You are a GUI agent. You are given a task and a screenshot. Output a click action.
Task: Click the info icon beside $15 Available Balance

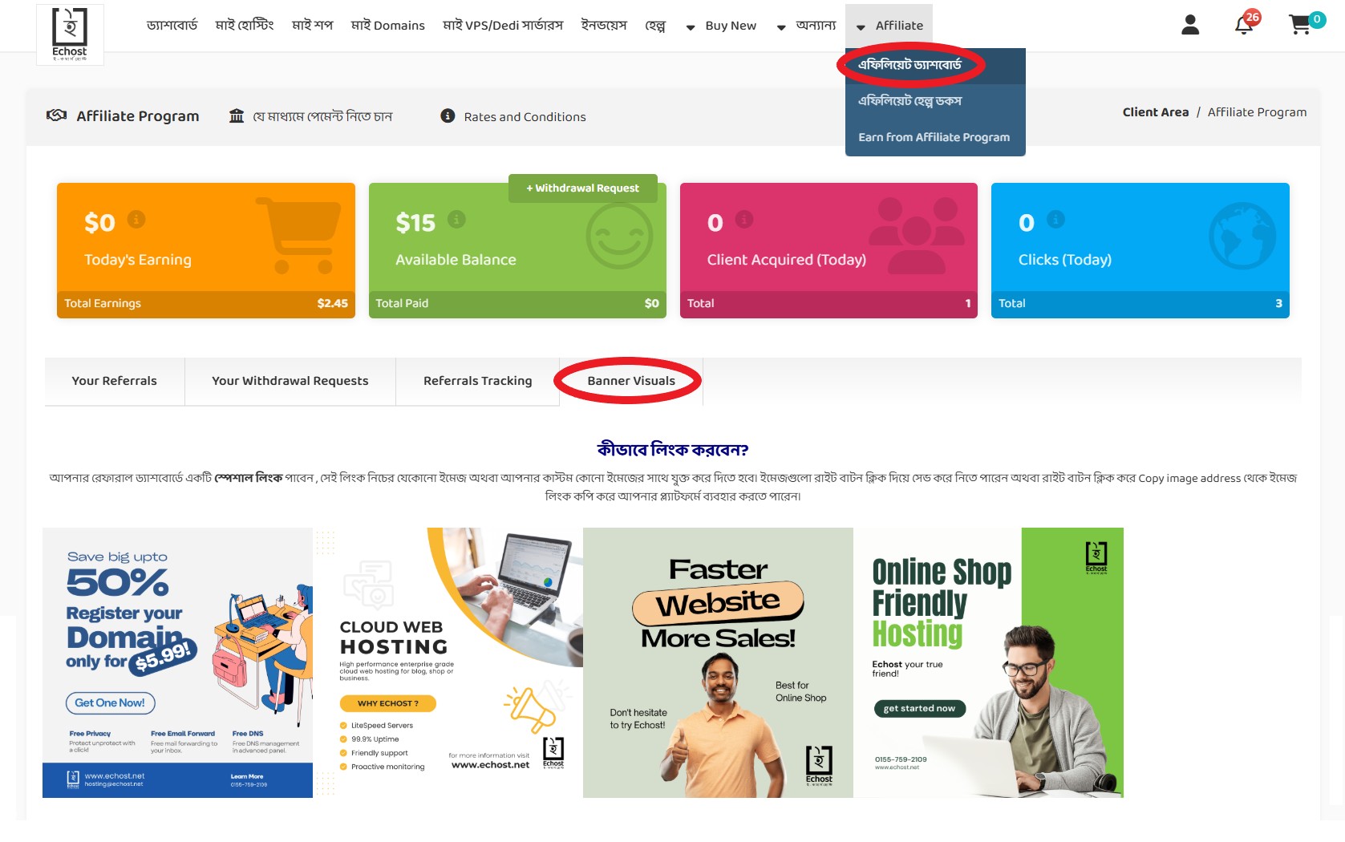point(456,219)
